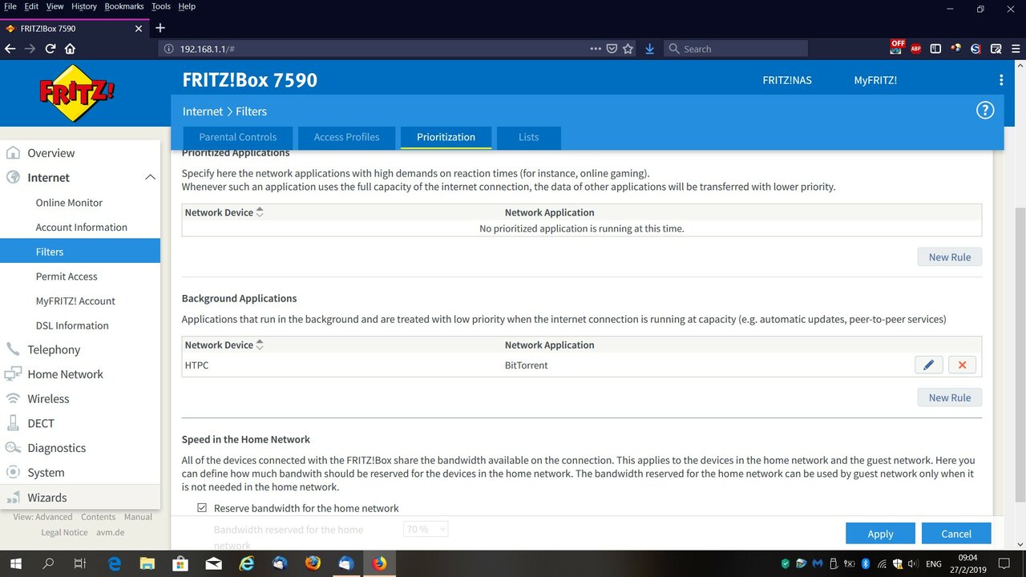This screenshot has width=1026, height=577.
Task: Click the View: Advanced footer link
Action: (x=42, y=517)
